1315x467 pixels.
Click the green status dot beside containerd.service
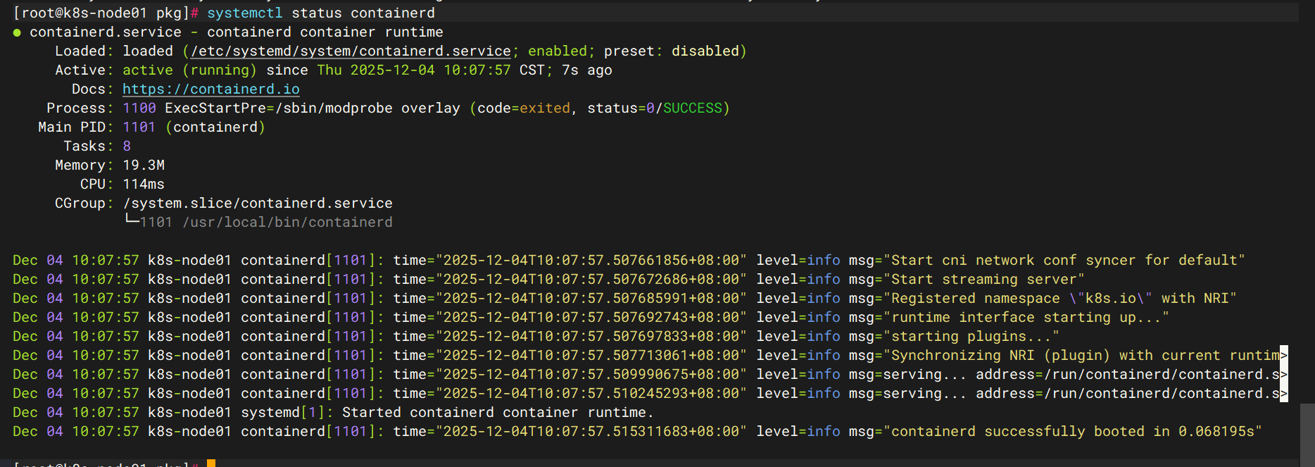tap(17, 32)
